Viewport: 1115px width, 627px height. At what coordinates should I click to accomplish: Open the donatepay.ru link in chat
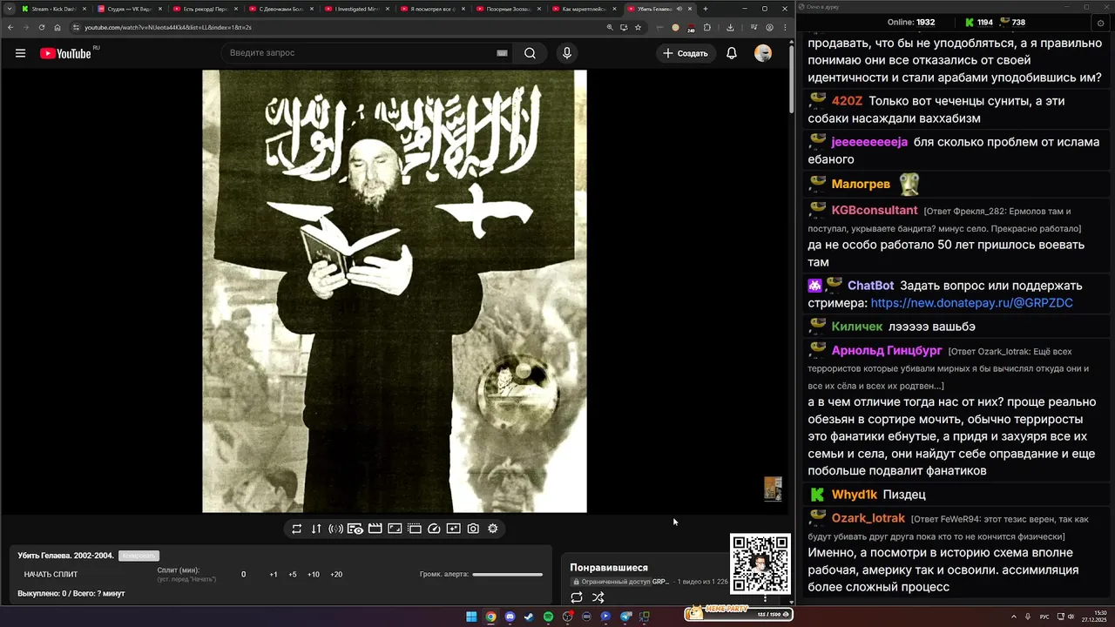tap(971, 303)
